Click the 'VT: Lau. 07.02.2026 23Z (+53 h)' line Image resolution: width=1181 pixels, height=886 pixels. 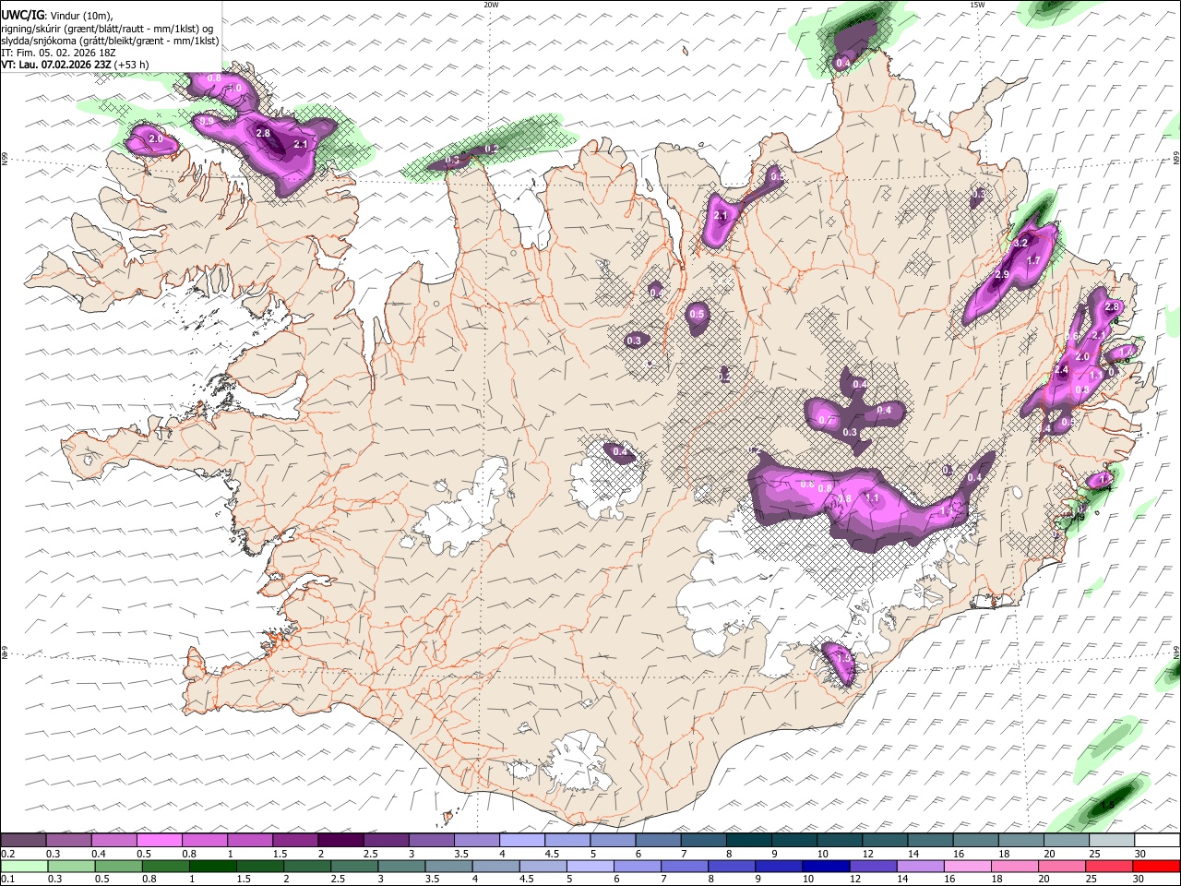point(76,65)
